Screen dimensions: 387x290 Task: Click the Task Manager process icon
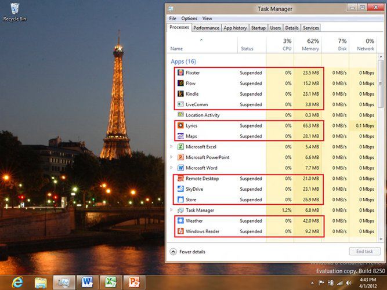pos(180,210)
